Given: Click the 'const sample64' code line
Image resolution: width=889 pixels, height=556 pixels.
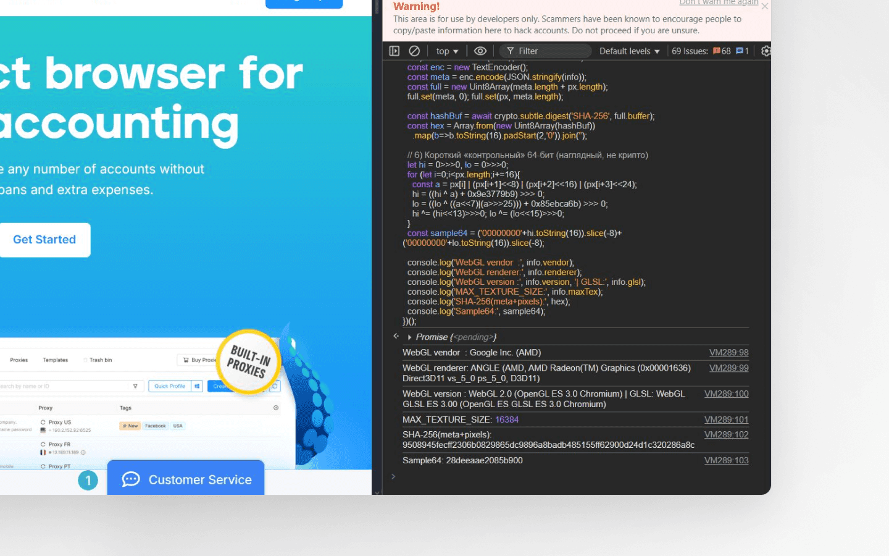Looking at the screenshot, I should click(x=512, y=238).
